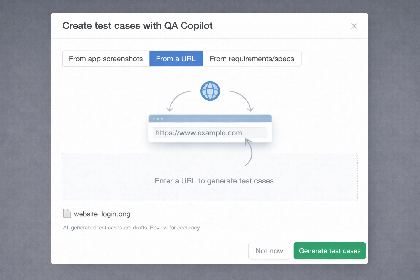This screenshot has height=280, width=420.
Task: Close the QA Copilot dialog
Action: [354, 26]
